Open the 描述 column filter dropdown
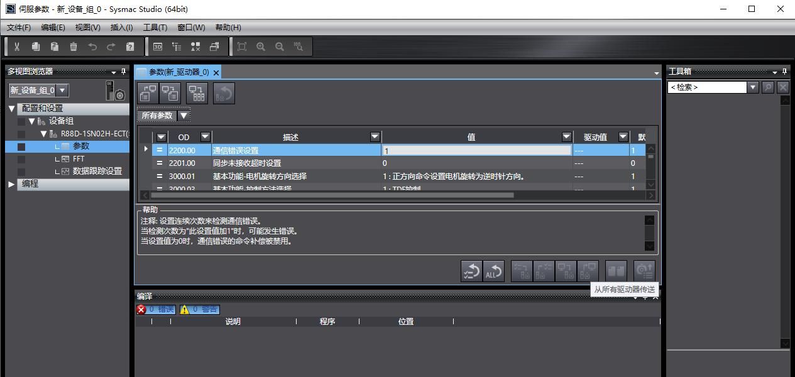795x377 pixels. pos(375,137)
